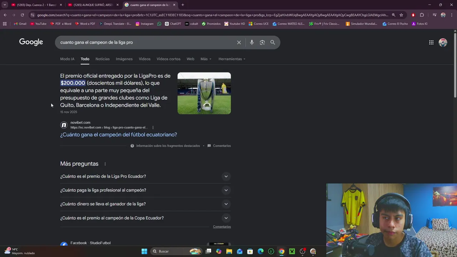Switch to the Modo IA tab
Image resolution: width=457 pixels, height=257 pixels.
tap(67, 59)
